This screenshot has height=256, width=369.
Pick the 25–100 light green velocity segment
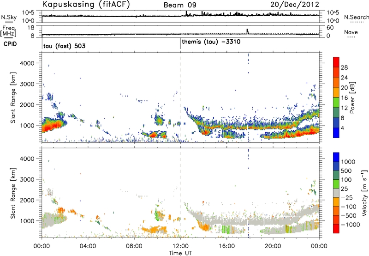click(x=336, y=184)
